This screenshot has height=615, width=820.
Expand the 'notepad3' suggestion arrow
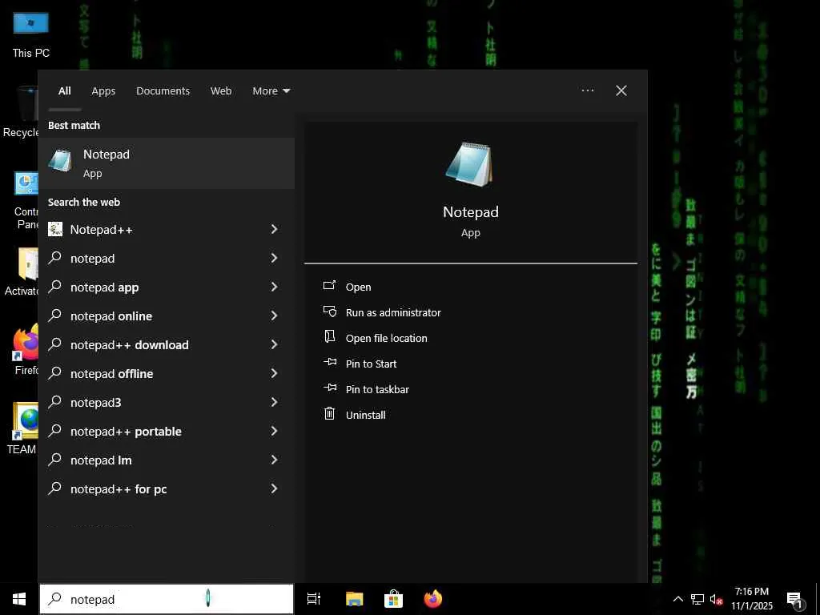tap(274, 402)
